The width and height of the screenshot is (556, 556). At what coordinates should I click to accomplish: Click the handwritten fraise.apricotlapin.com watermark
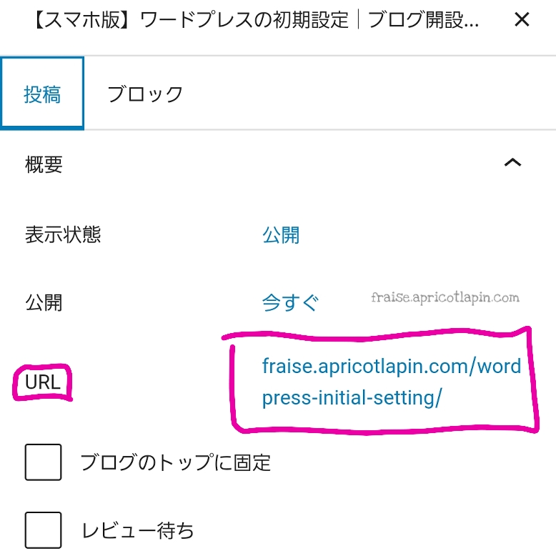[x=445, y=298]
